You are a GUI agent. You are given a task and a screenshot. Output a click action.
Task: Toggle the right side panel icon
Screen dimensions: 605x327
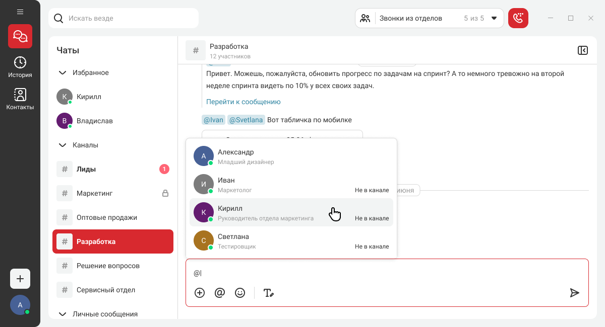(582, 50)
